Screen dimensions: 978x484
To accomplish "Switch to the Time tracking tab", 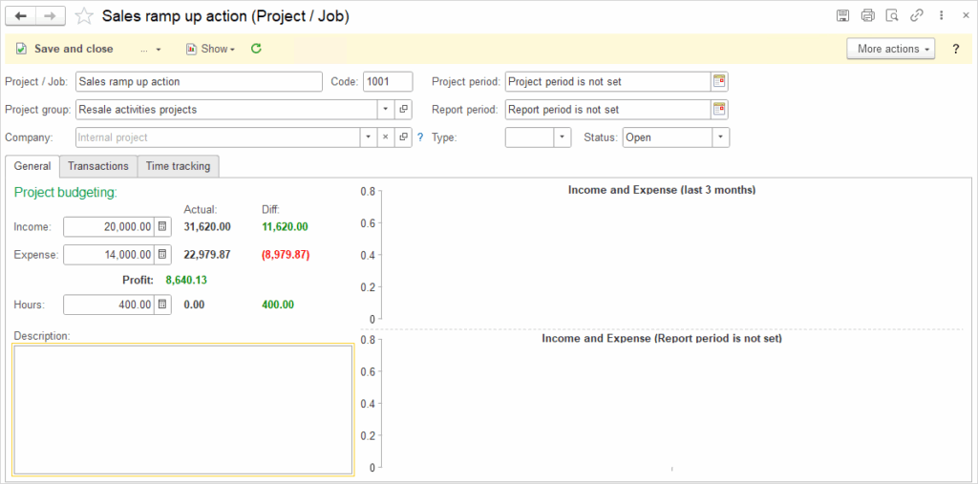I will click(179, 166).
